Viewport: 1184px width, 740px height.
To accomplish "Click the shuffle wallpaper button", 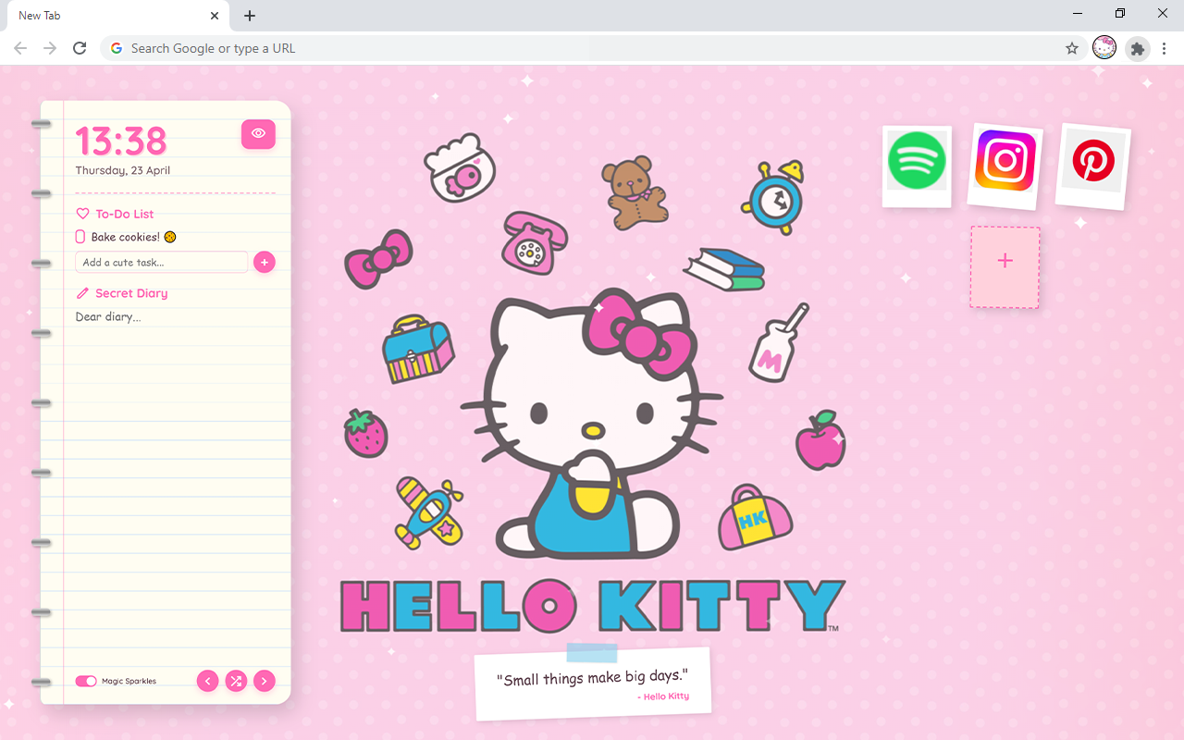I will click(x=236, y=681).
